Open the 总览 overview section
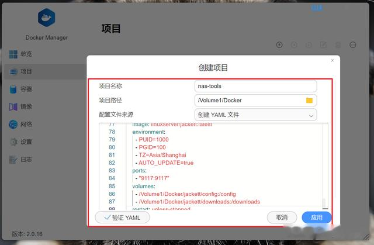This screenshot has height=245, width=374. click(x=26, y=54)
